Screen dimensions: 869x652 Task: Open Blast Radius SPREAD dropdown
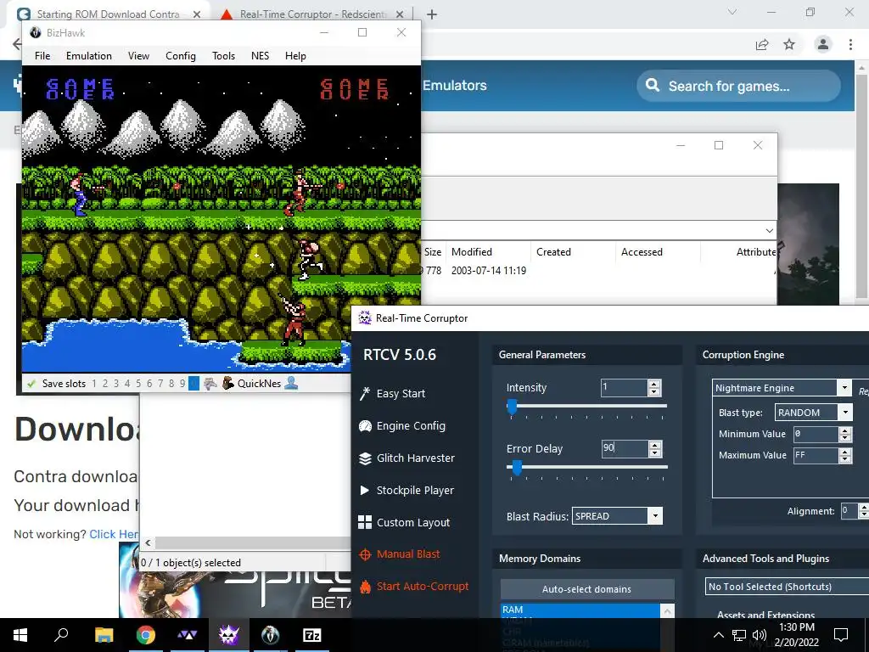click(655, 516)
